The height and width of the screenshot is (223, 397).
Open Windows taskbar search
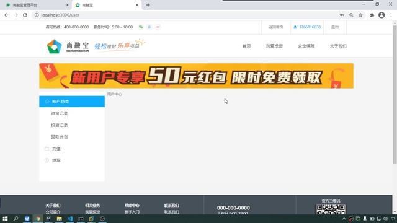16,219
